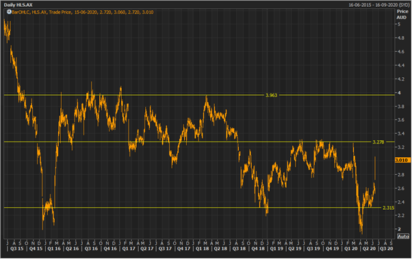Screen dimensions: 412x259
Task: Click the 3.2 price axis value
Action: 401,147
